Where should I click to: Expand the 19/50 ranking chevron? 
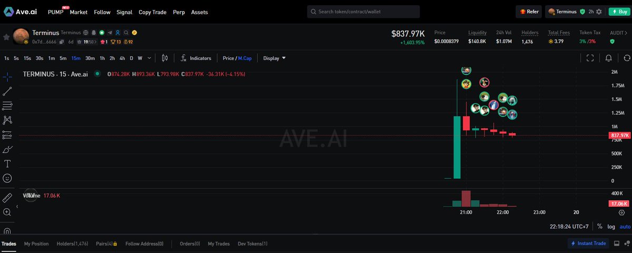tap(95, 42)
